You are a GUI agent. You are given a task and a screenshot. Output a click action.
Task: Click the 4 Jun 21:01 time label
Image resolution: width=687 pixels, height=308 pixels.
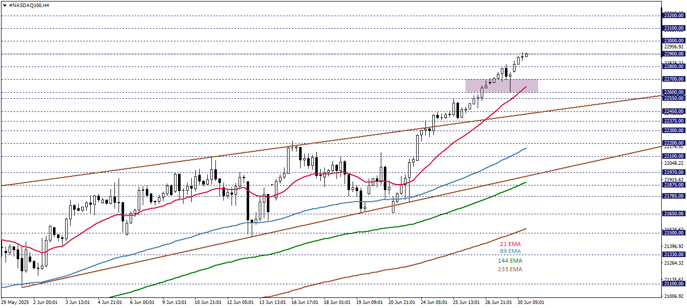110,302
